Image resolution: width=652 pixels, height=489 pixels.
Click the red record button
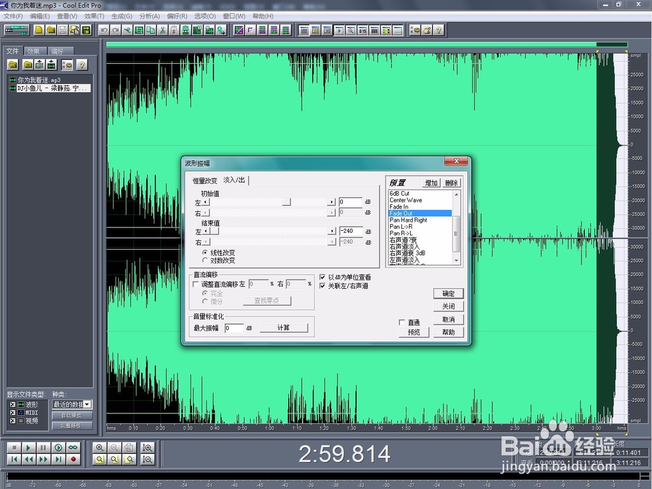click(x=73, y=460)
